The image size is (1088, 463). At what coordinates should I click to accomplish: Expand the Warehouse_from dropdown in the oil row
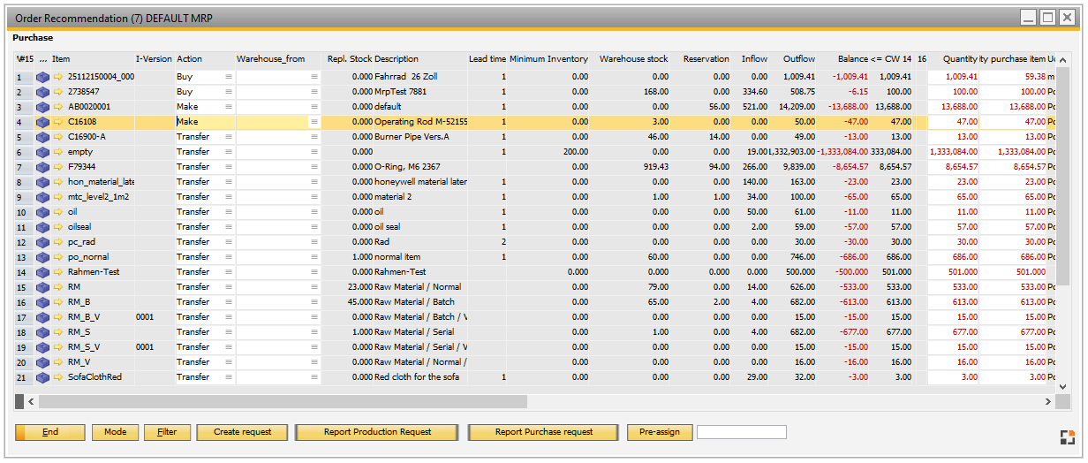[314, 212]
